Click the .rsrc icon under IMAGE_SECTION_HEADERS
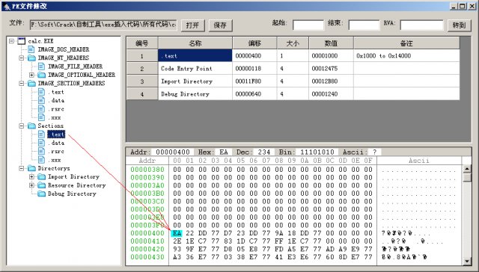 tap(41, 109)
